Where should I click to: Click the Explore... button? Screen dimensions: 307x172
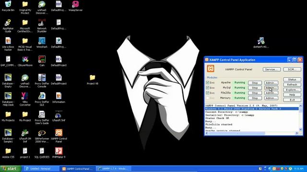click(x=292, y=90)
